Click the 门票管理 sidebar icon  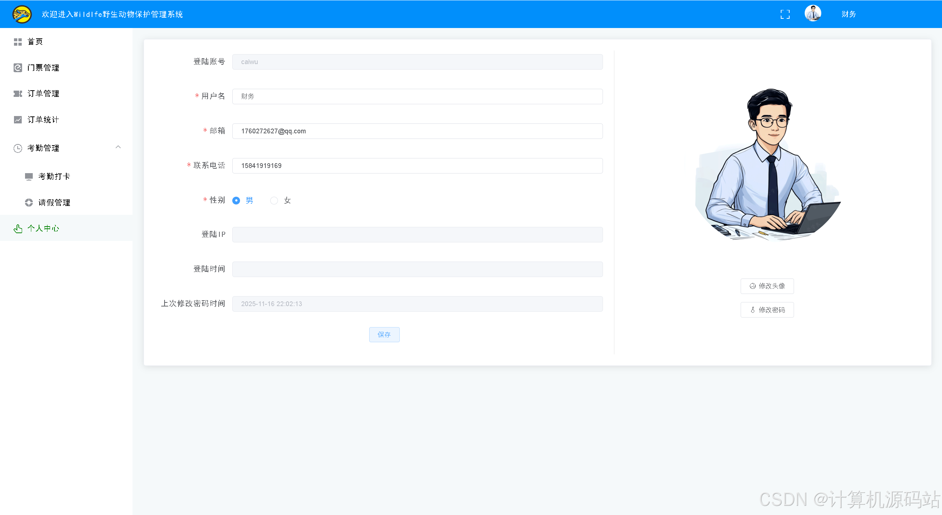(18, 68)
